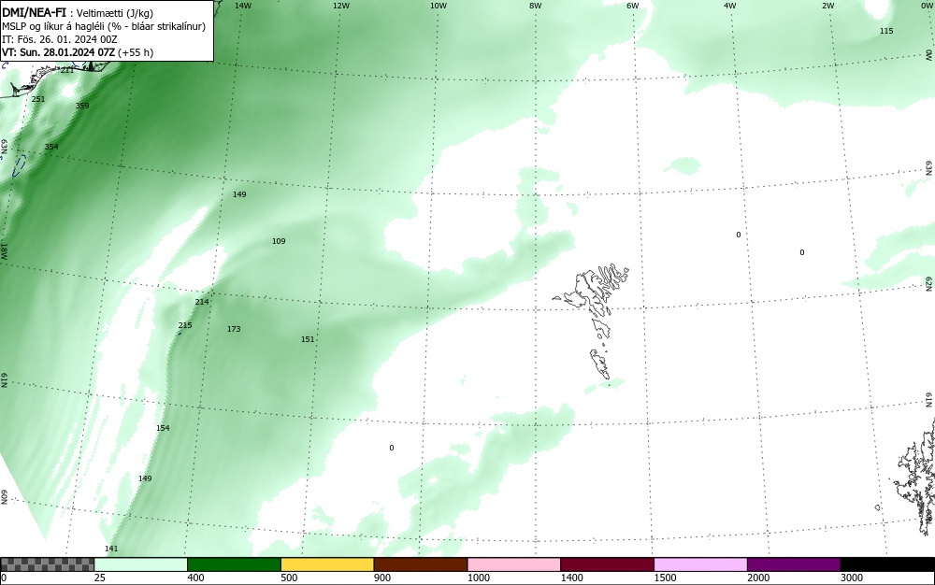The image size is (935, 585).
Task: Select the 0W longitude label
Action: [926, 6]
